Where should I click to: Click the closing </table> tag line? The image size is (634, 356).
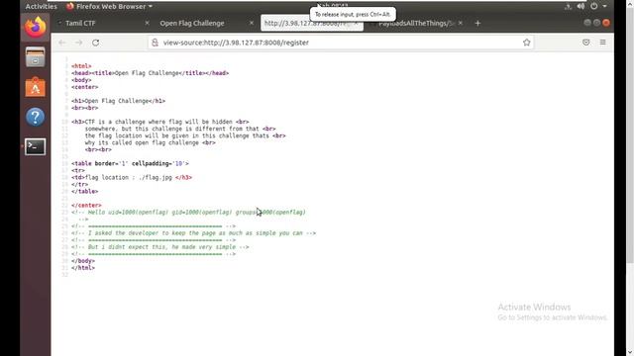(x=84, y=191)
